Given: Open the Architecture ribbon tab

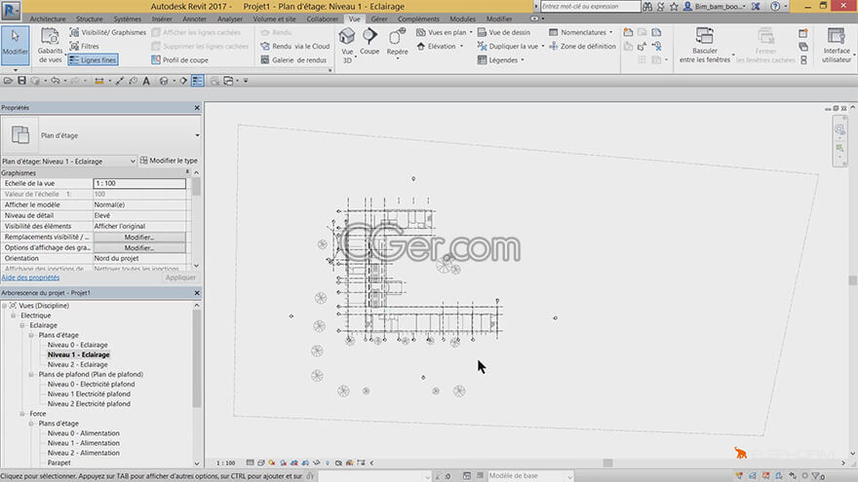Looking at the screenshot, I should tap(48, 19).
